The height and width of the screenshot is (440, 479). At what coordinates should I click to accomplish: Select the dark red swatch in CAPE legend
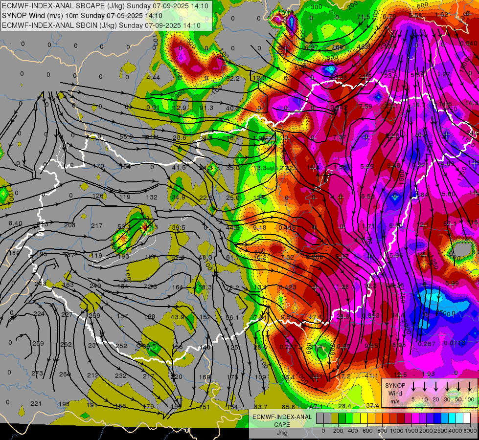click(401, 418)
